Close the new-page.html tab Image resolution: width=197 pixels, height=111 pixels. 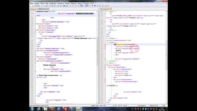111,9
